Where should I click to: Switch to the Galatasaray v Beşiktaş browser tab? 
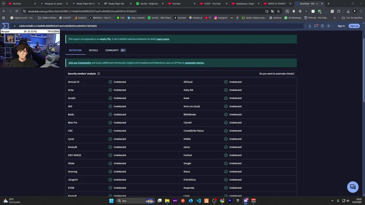click(246, 4)
